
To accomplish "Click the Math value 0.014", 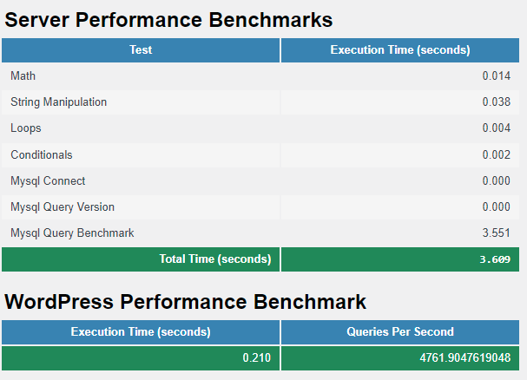I will (x=497, y=76).
